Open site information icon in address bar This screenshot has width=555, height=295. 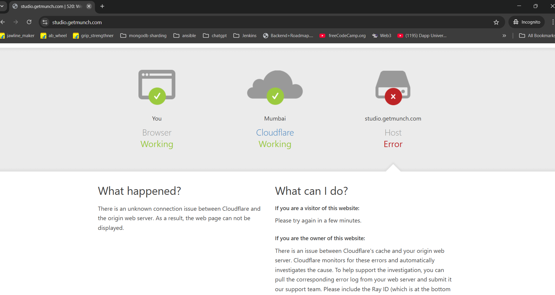45,22
